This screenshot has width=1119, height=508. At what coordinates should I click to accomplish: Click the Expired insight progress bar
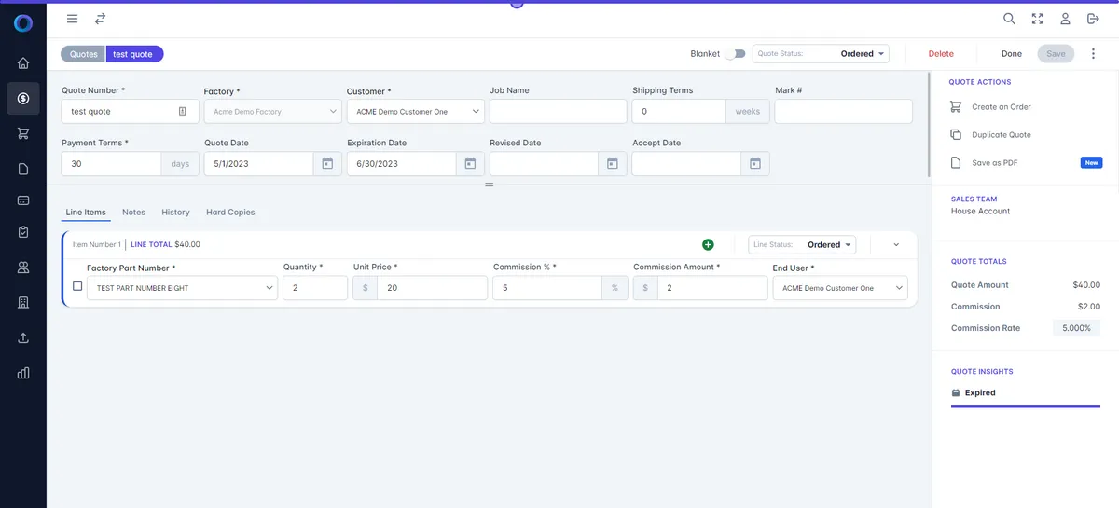(x=1026, y=406)
